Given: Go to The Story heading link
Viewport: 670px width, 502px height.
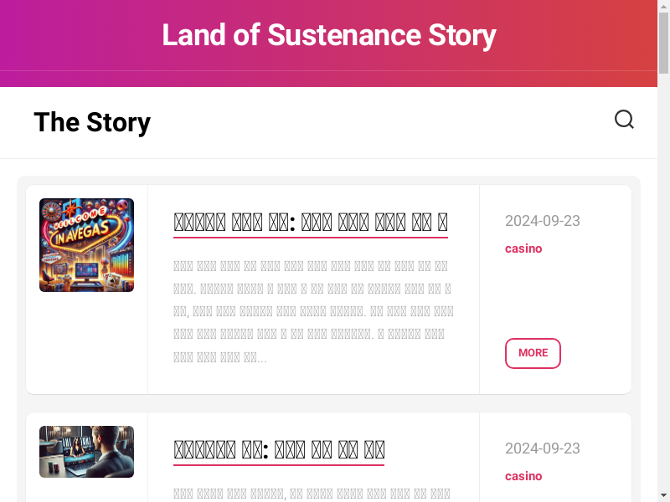Looking at the screenshot, I should 92,122.
